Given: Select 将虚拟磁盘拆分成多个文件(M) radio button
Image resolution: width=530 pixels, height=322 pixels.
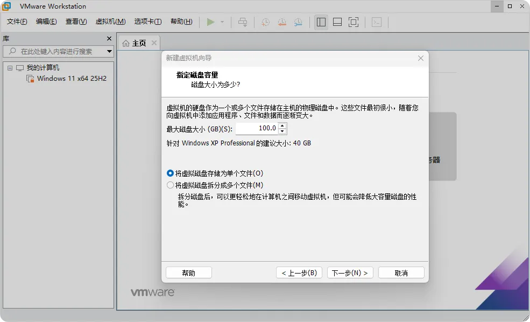Looking at the screenshot, I should pos(171,185).
